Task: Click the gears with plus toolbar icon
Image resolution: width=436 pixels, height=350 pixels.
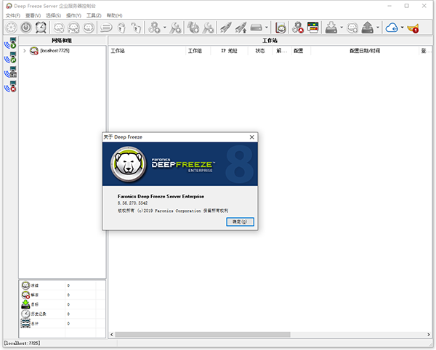Action: click(x=154, y=28)
